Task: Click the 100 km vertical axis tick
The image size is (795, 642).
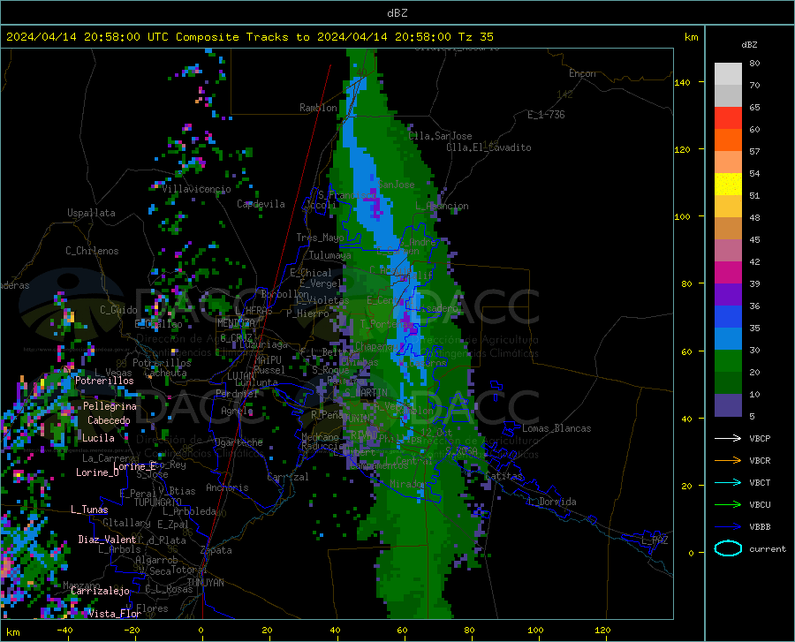Action: [x=683, y=216]
